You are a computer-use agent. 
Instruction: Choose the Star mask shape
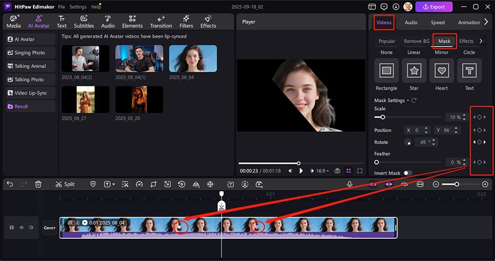tap(414, 71)
